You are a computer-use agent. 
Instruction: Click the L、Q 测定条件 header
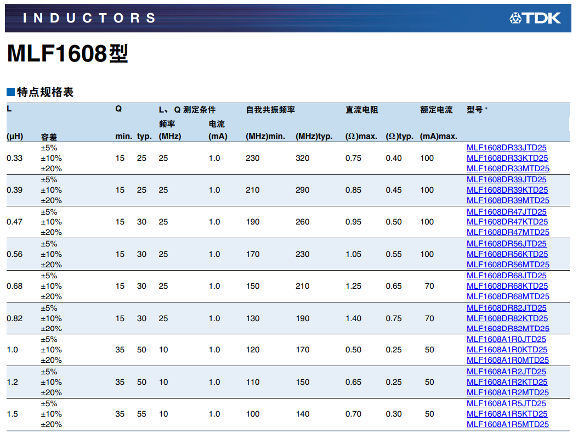coord(187,110)
